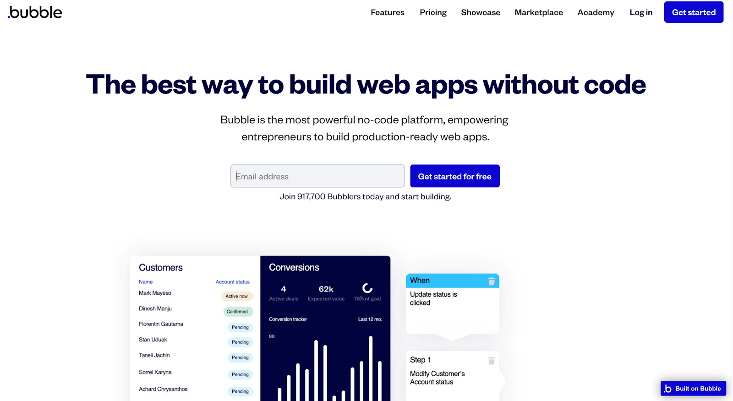Focus the Email address field

(317, 176)
